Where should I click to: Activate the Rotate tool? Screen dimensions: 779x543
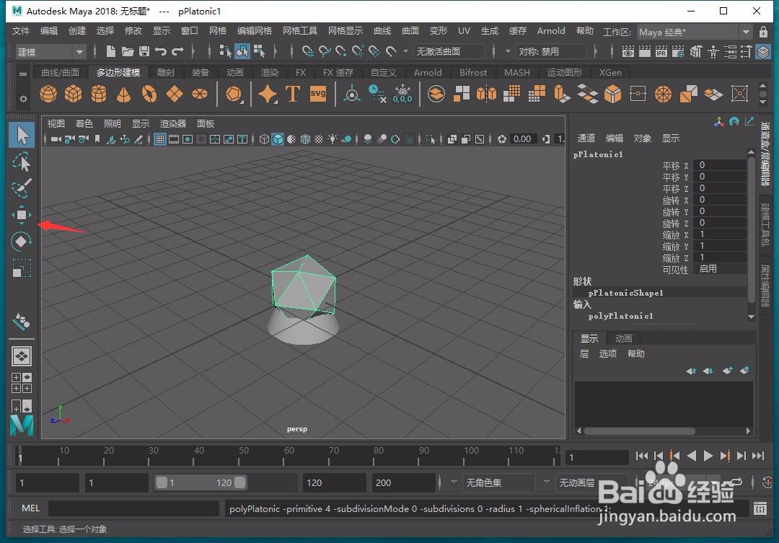[22, 242]
